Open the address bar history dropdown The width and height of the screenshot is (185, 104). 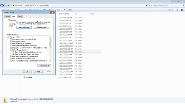click(147, 5)
